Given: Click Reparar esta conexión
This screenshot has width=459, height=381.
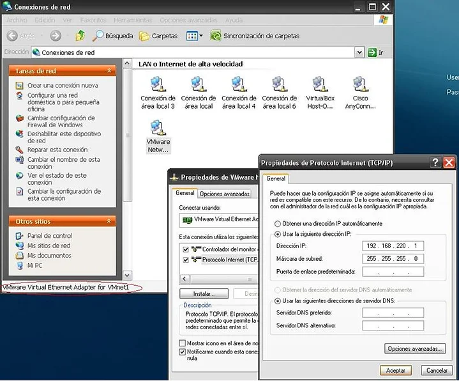Looking at the screenshot, I should [57, 150].
